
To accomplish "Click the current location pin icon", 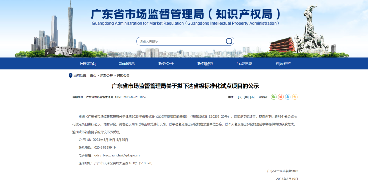I will (x=70, y=75).
